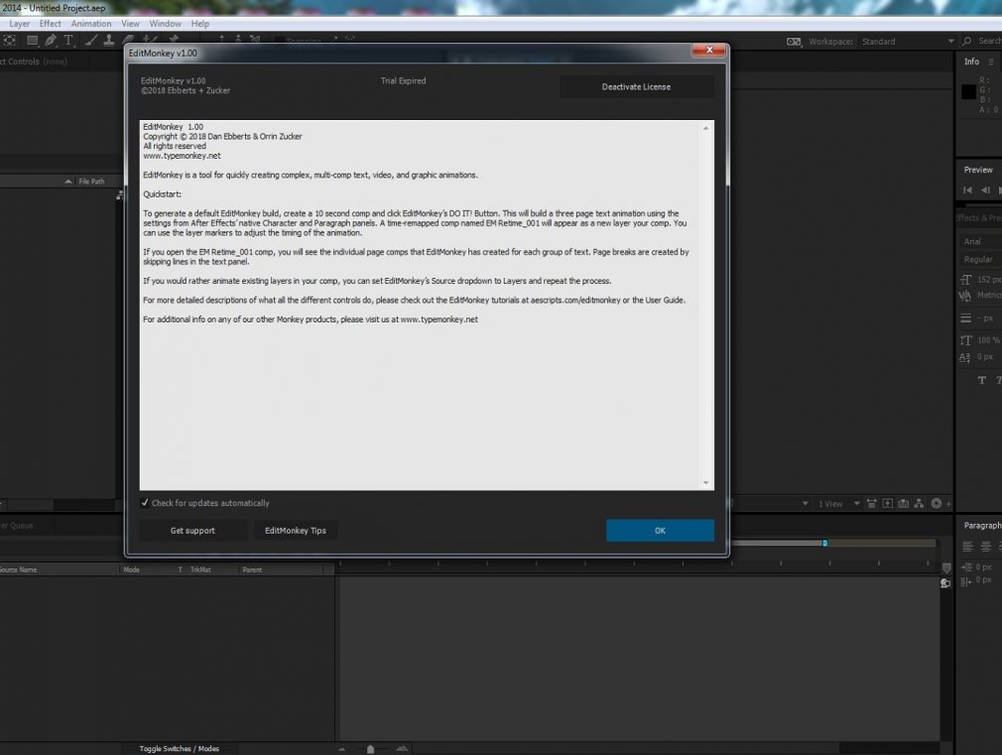The width and height of the screenshot is (1002, 755).
Task: Click the pixel aspect ratio correction icon
Action: 872,504
